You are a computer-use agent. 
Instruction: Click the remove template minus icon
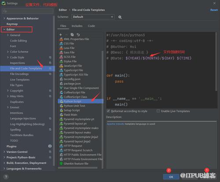click(66, 35)
